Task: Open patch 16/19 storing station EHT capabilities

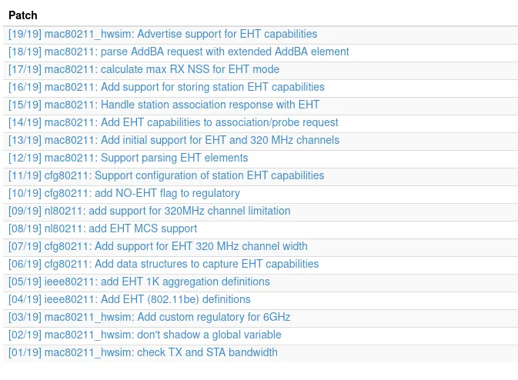Action: point(166,87)
